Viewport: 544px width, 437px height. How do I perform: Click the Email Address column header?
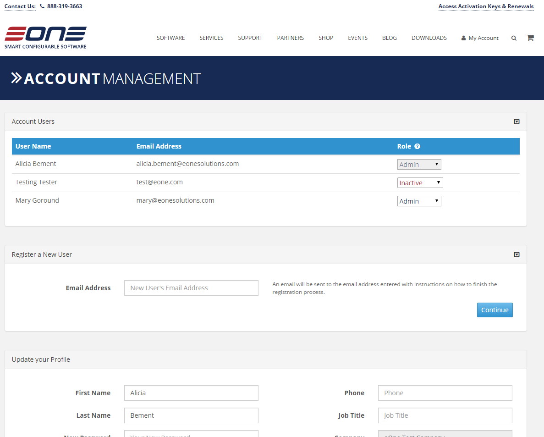tap(159, 146)
